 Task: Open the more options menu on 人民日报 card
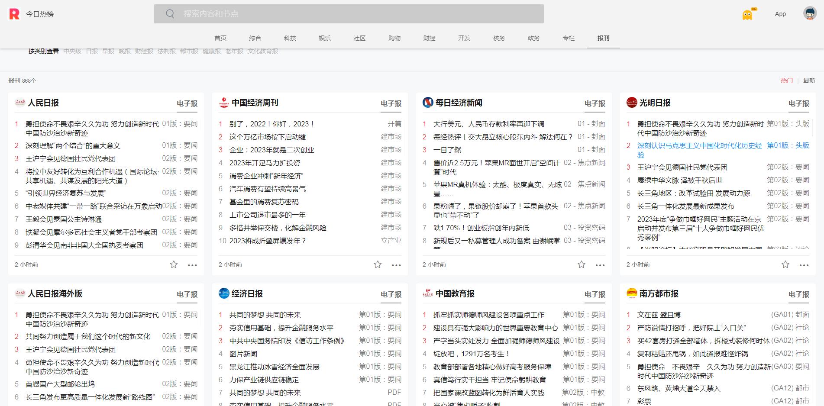pos(192,265)
